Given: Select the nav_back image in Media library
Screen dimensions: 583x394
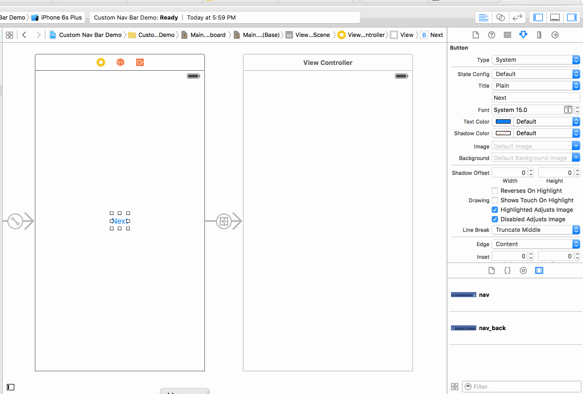Looking at the screenshot, I should click(x=515, y=328).
